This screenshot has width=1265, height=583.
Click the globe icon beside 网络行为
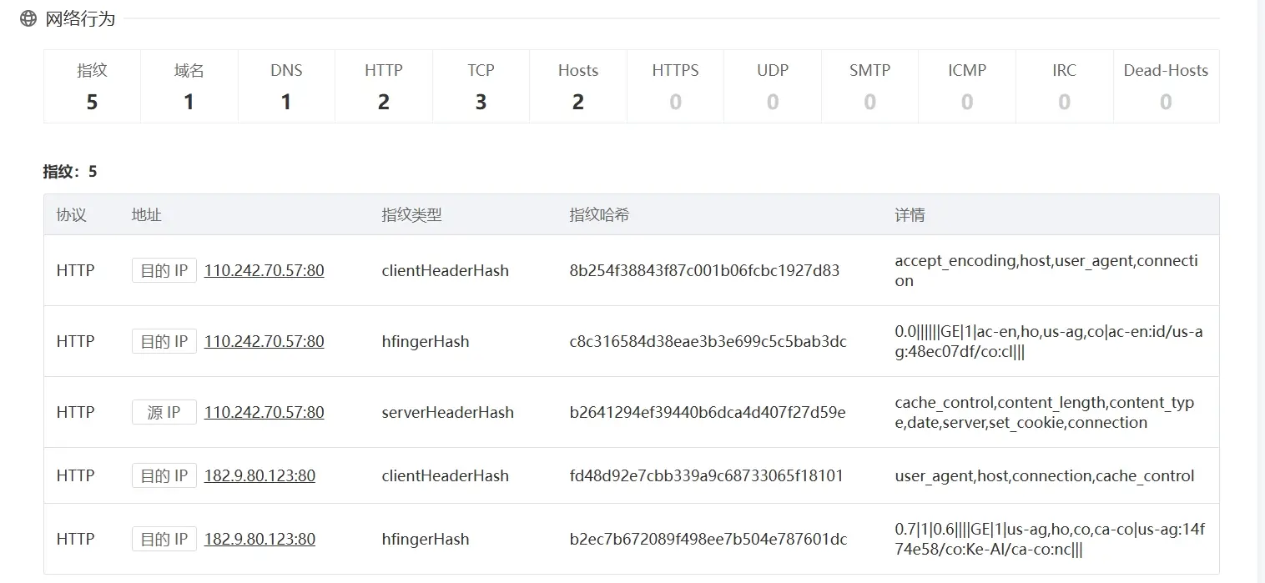[28, 18]
